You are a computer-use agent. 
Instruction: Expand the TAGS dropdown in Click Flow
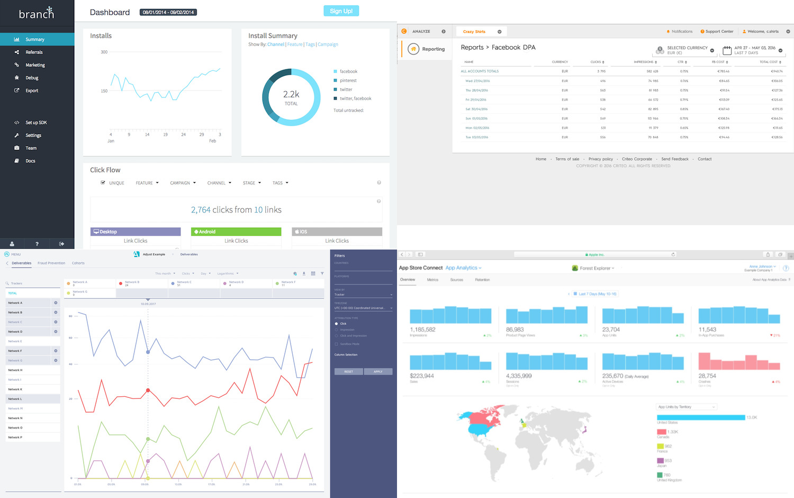(281, 183)
